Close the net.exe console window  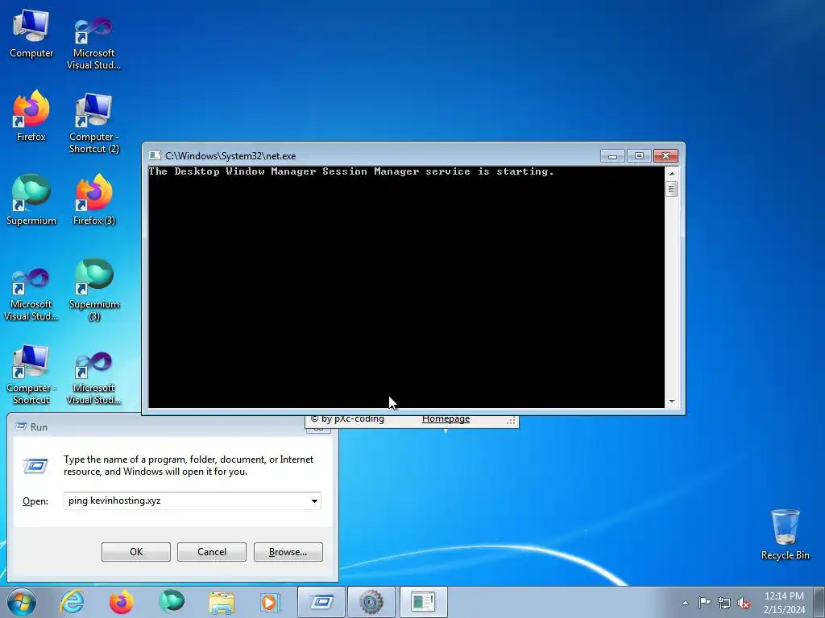pos(665,156)
